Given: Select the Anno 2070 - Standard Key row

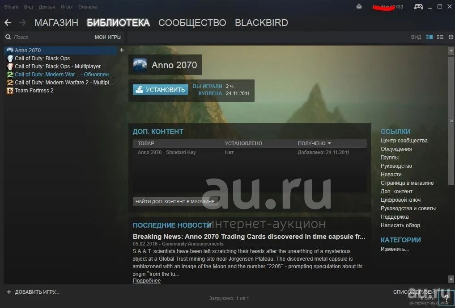Looking at the screenshot, I should coord(250,152).
